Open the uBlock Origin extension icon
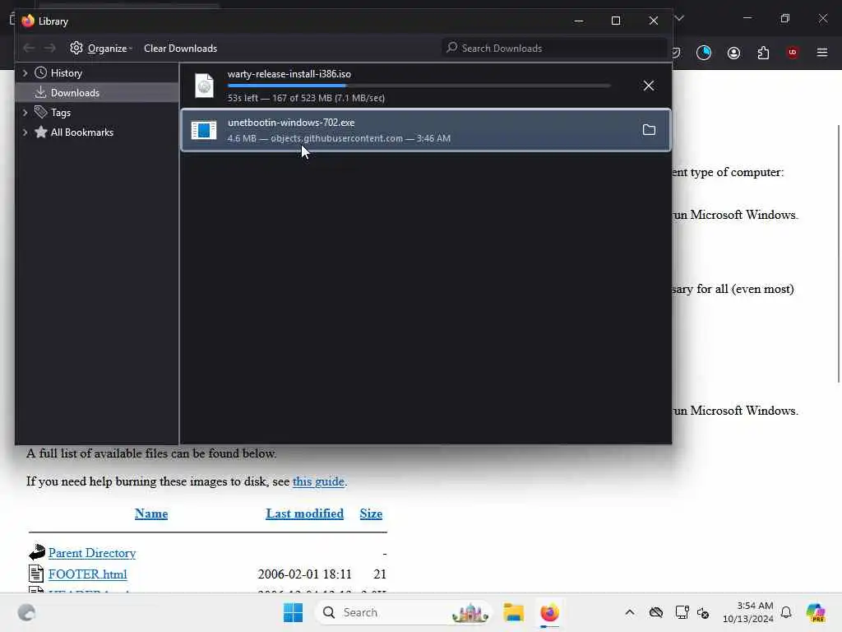 793,53
